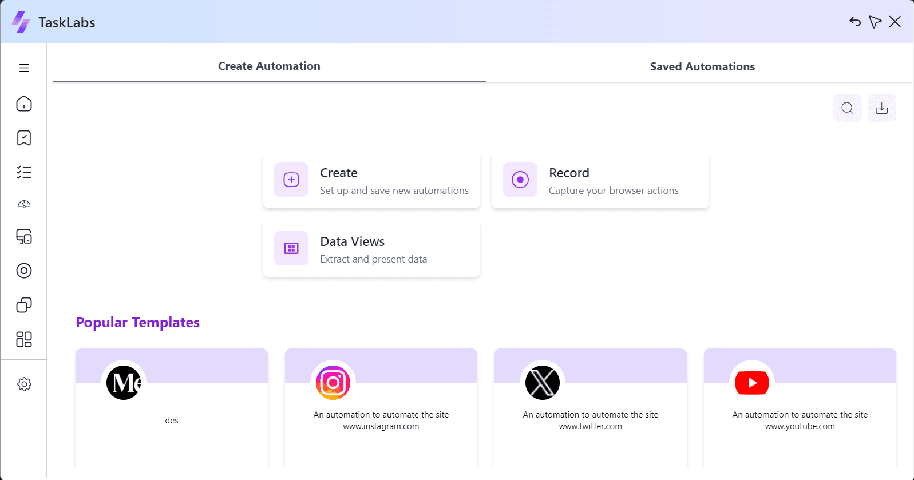This screenshot has width=914, height=480.
Task: Click the import download button
Action: (x=882, y=108)
